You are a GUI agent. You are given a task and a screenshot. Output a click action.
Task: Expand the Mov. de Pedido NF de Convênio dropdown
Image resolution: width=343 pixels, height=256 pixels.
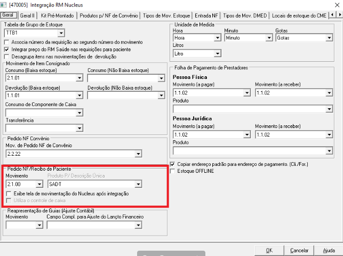pyautogui.click(x=138, y=154)
